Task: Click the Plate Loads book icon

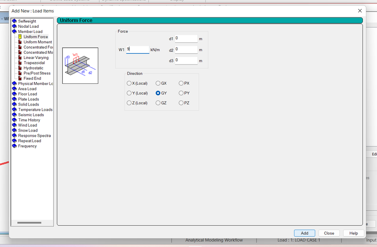Action: click(x=15, y=99)
